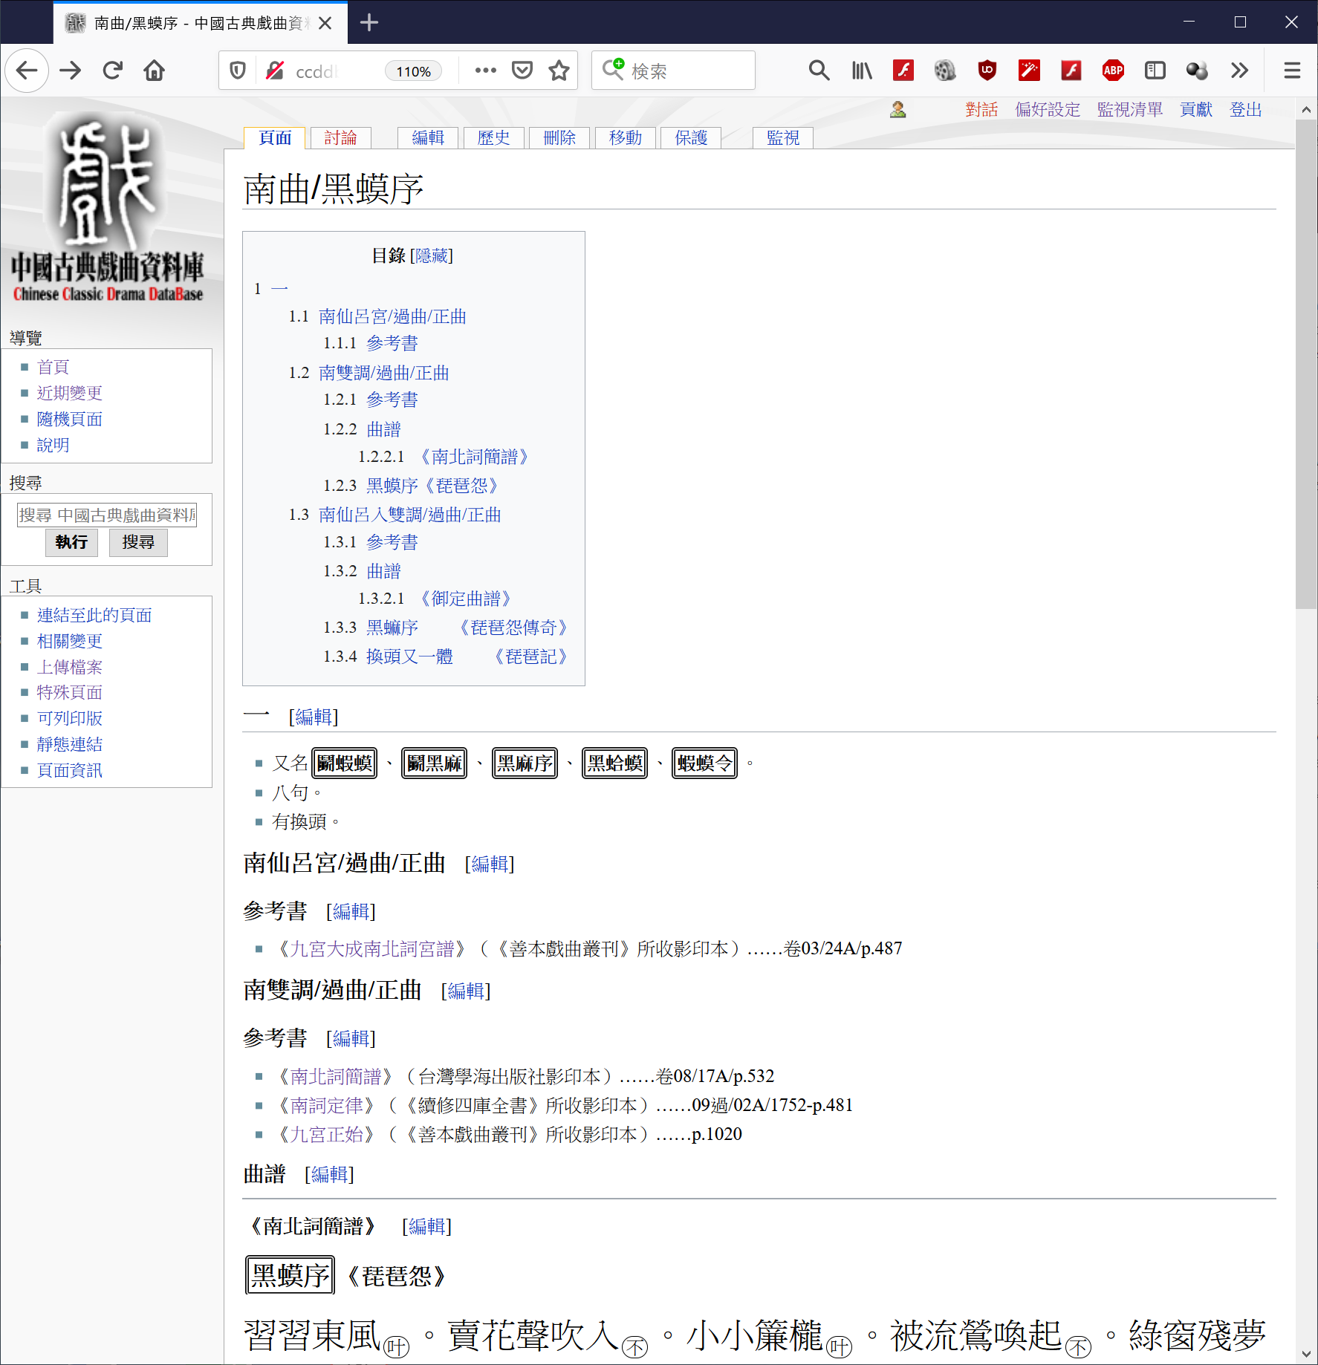Reload the current page
Screen dimensions: 1318x1365
tap(113, 71)
